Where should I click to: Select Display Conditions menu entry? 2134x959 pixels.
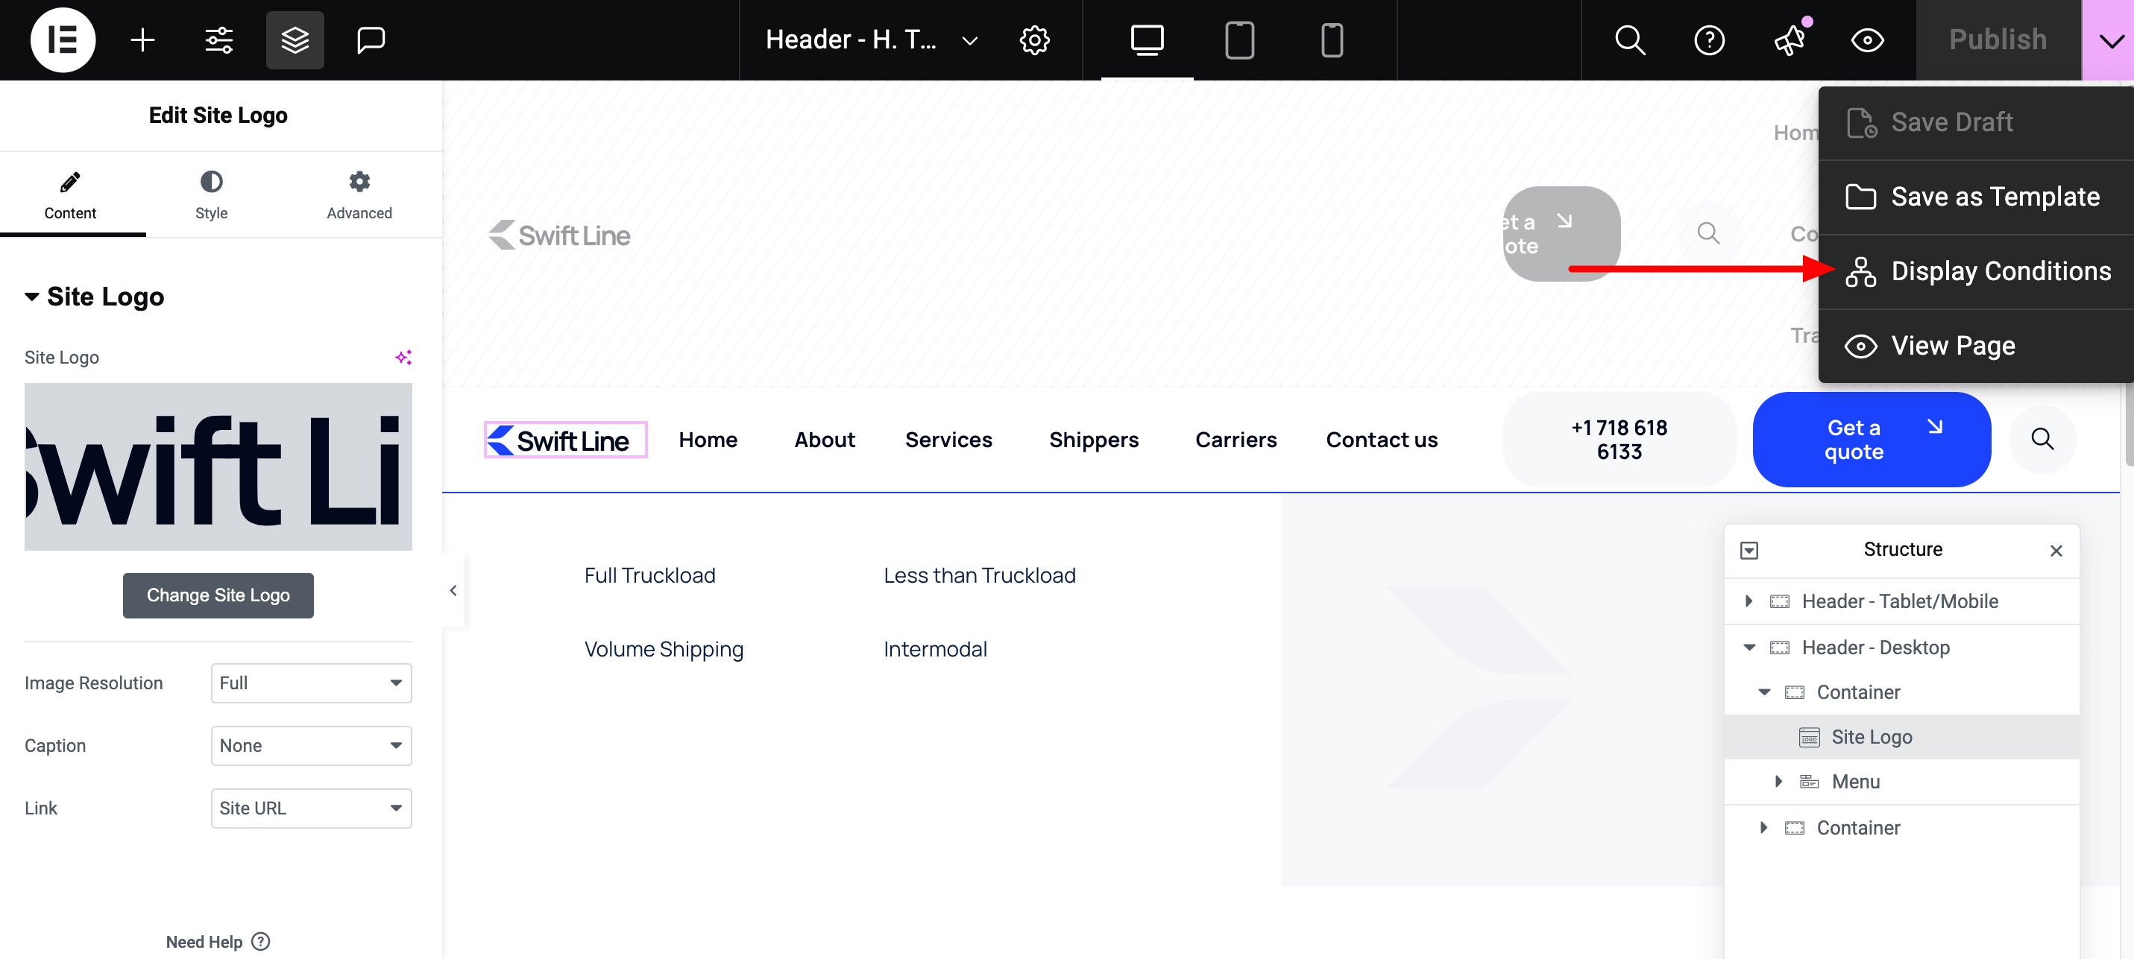click(1999, 272)
